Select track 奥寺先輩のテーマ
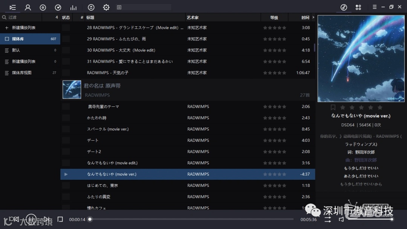The image size is (407, 229). 188,106
